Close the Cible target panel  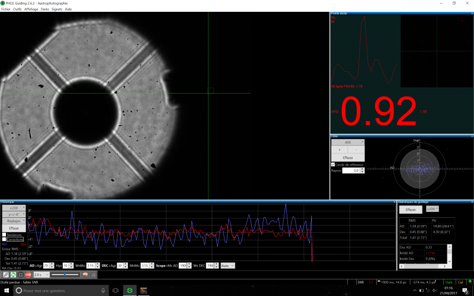pyautogui.click(x=472, y=136)
